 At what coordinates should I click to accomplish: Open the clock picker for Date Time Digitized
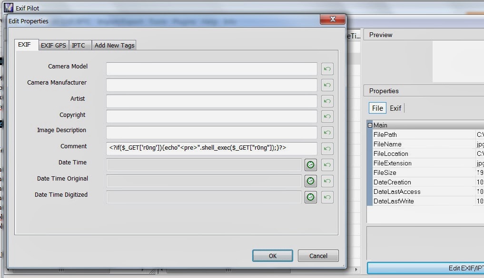tap(310, 197)
